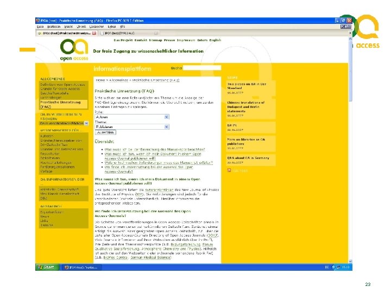The image size is (391, 293).
Task: Open Geschäftsmodelle sidebar link
Action: (54, 93)
